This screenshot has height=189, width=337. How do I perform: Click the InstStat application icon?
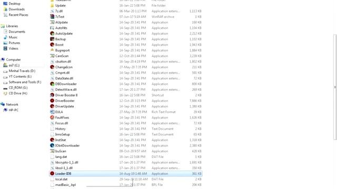52,140
